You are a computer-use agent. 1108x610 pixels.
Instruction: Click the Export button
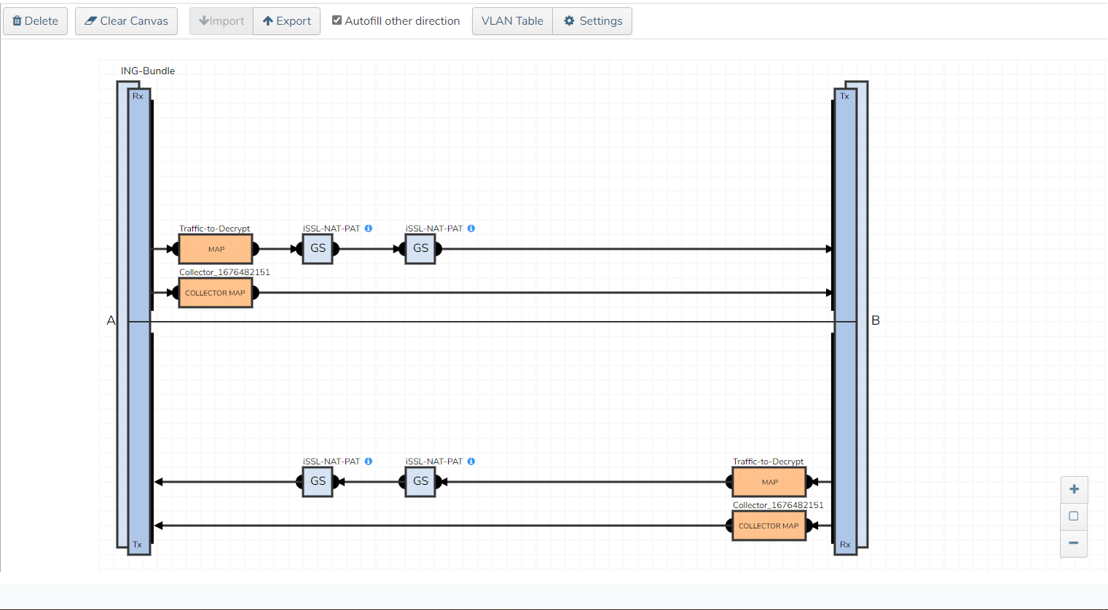(x=287, y=21)
